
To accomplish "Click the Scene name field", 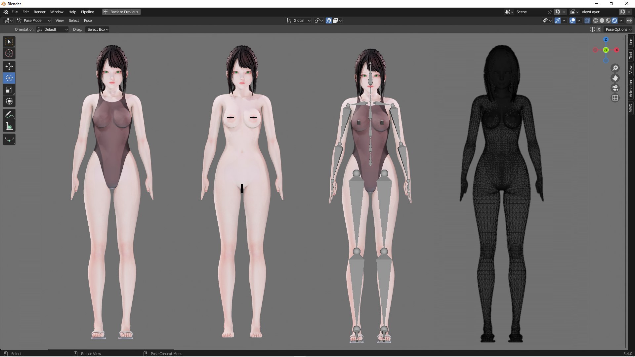I will click(531, 12).
